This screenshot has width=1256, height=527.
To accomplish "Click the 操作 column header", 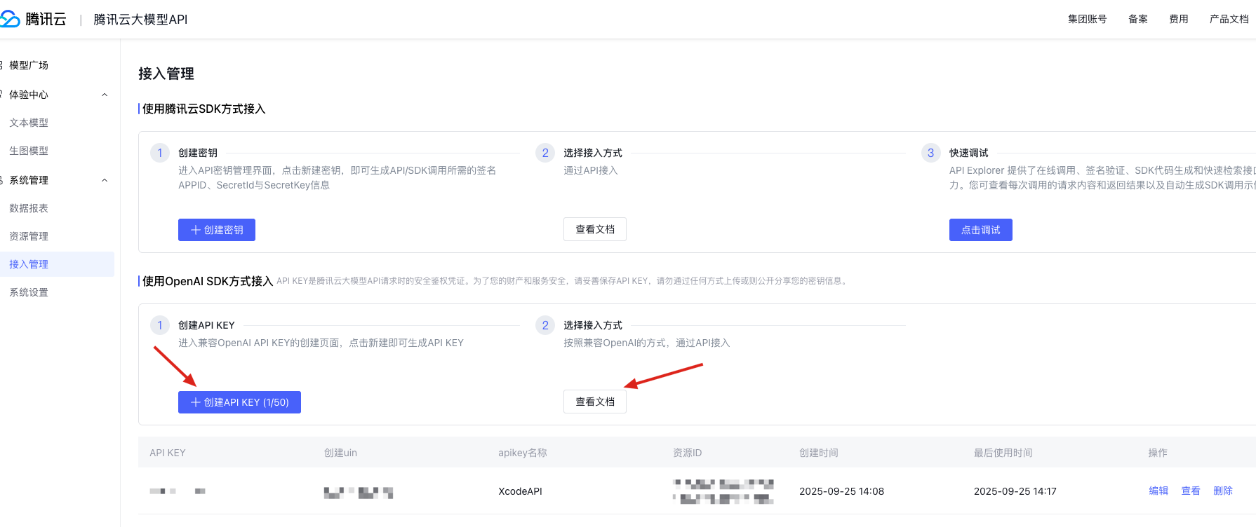I will 1158,453.
